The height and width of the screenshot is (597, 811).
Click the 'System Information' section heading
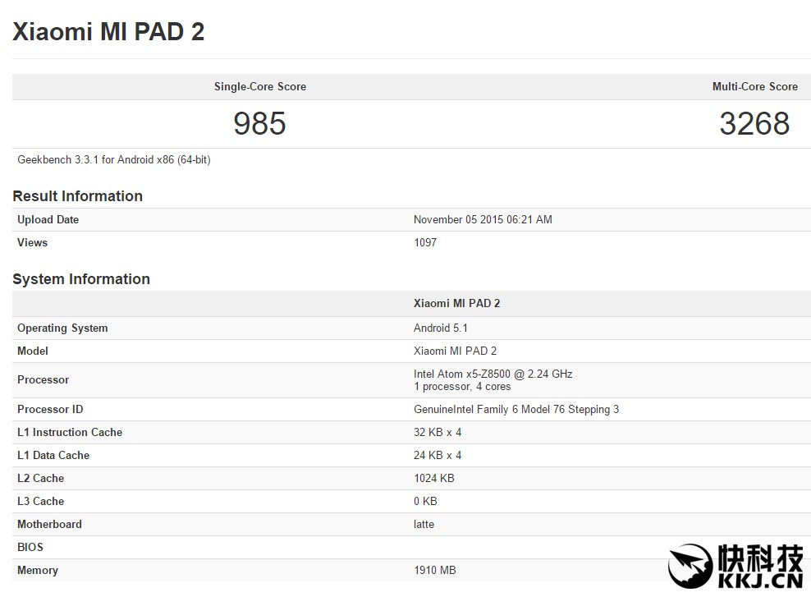(x=81, y=279)
